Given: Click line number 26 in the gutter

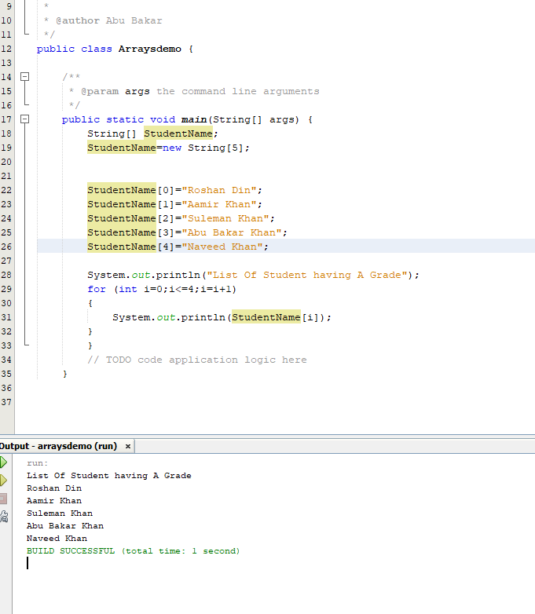Looking at the screenshot, I should 6,247.
